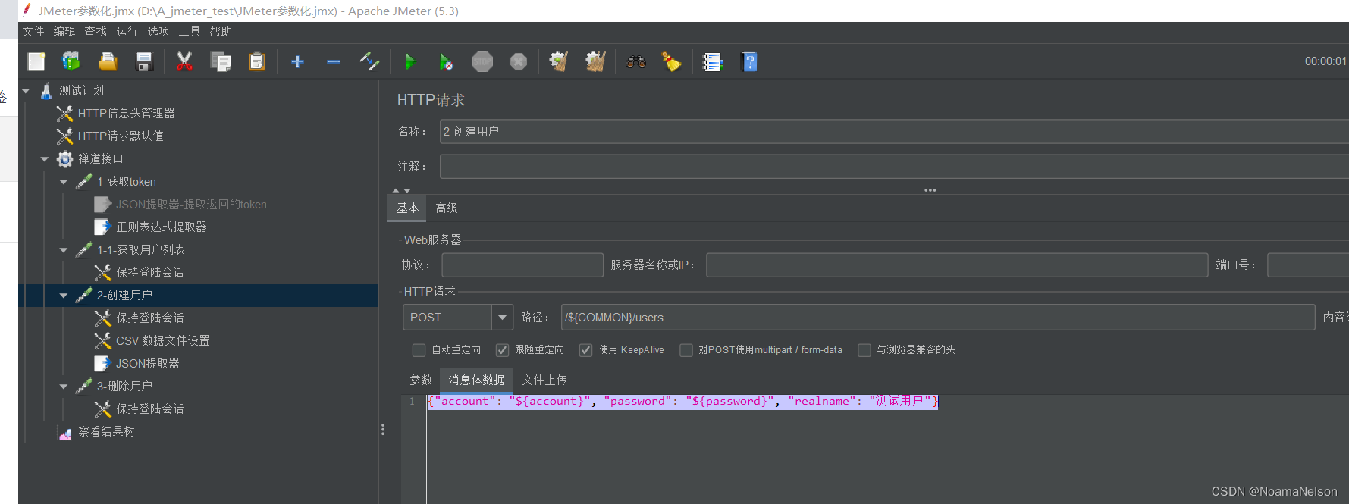The height and width of the screenshot is (504, 1349).
Task: Click the plus Expand all icon
Action: click(297, 61)
